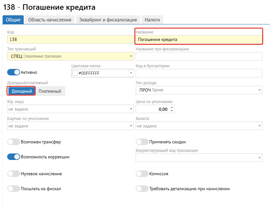The width and height of the screenshot is (270, 211).
Task: Switch to the Область начисления tab
Action: pos(50,20)
